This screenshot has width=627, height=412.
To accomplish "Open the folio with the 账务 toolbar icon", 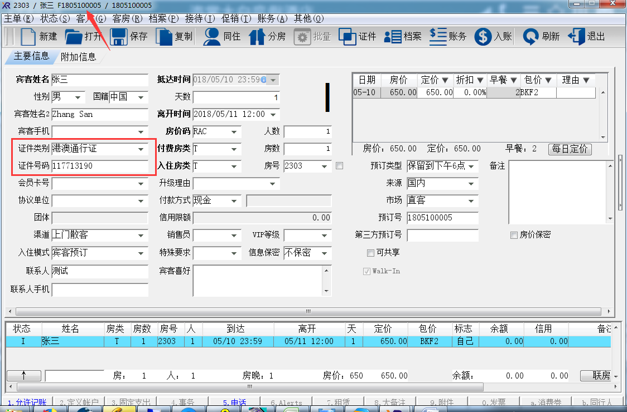I will pyautogui.click(x=438, y=37).
